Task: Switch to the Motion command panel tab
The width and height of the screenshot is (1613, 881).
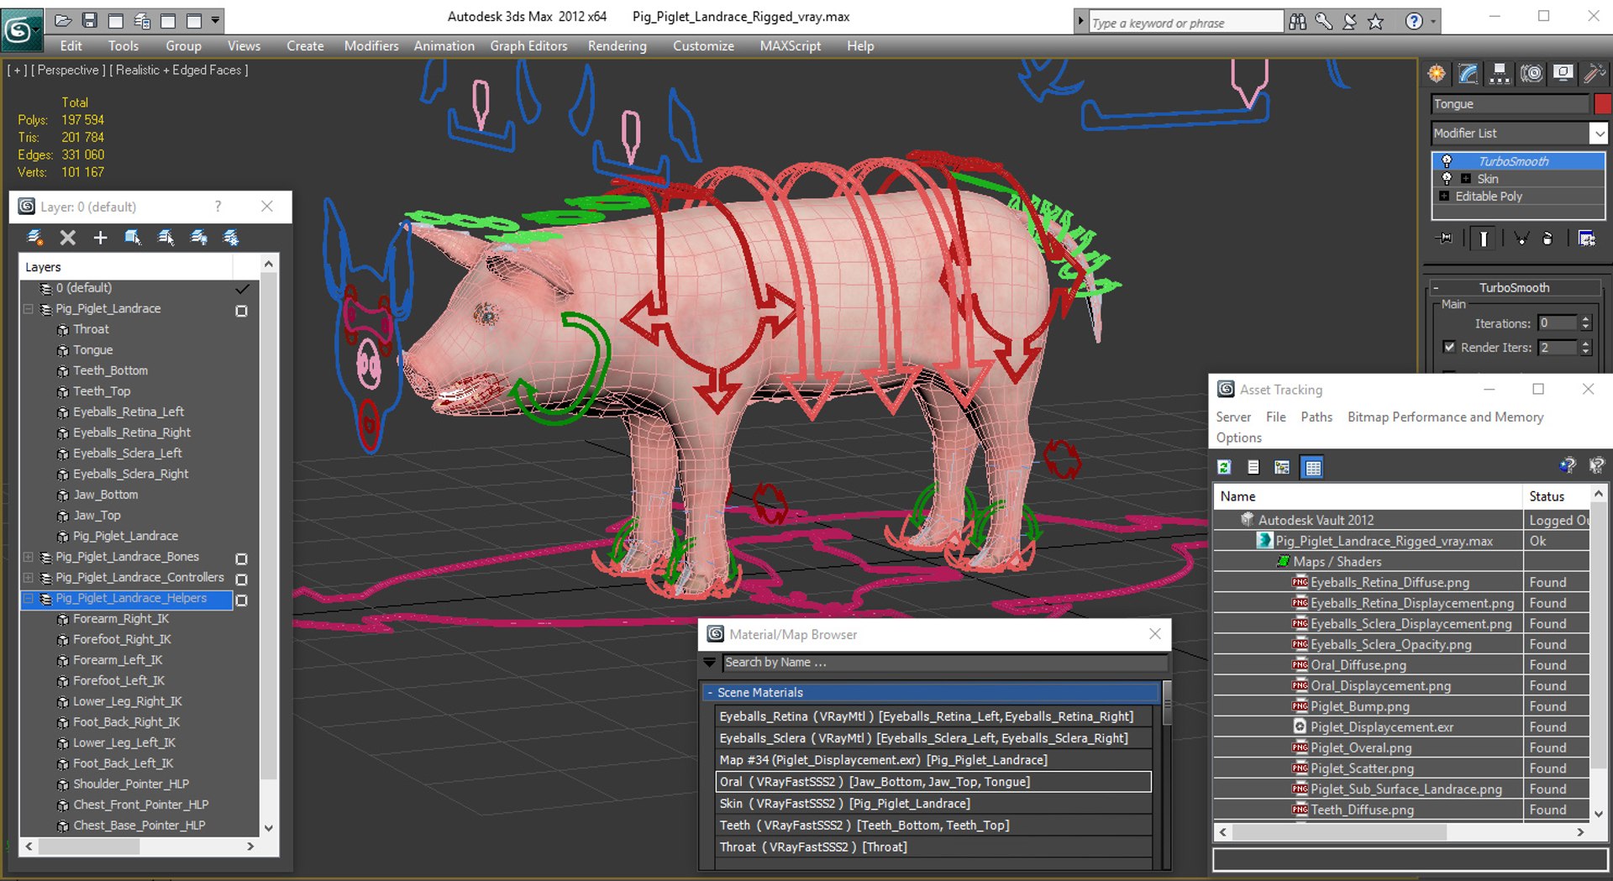Action: (1532, 74)
